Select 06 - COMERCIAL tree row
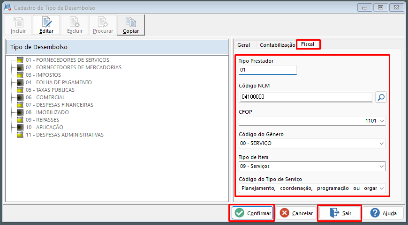Screen dimensions: 408x225 45,97
